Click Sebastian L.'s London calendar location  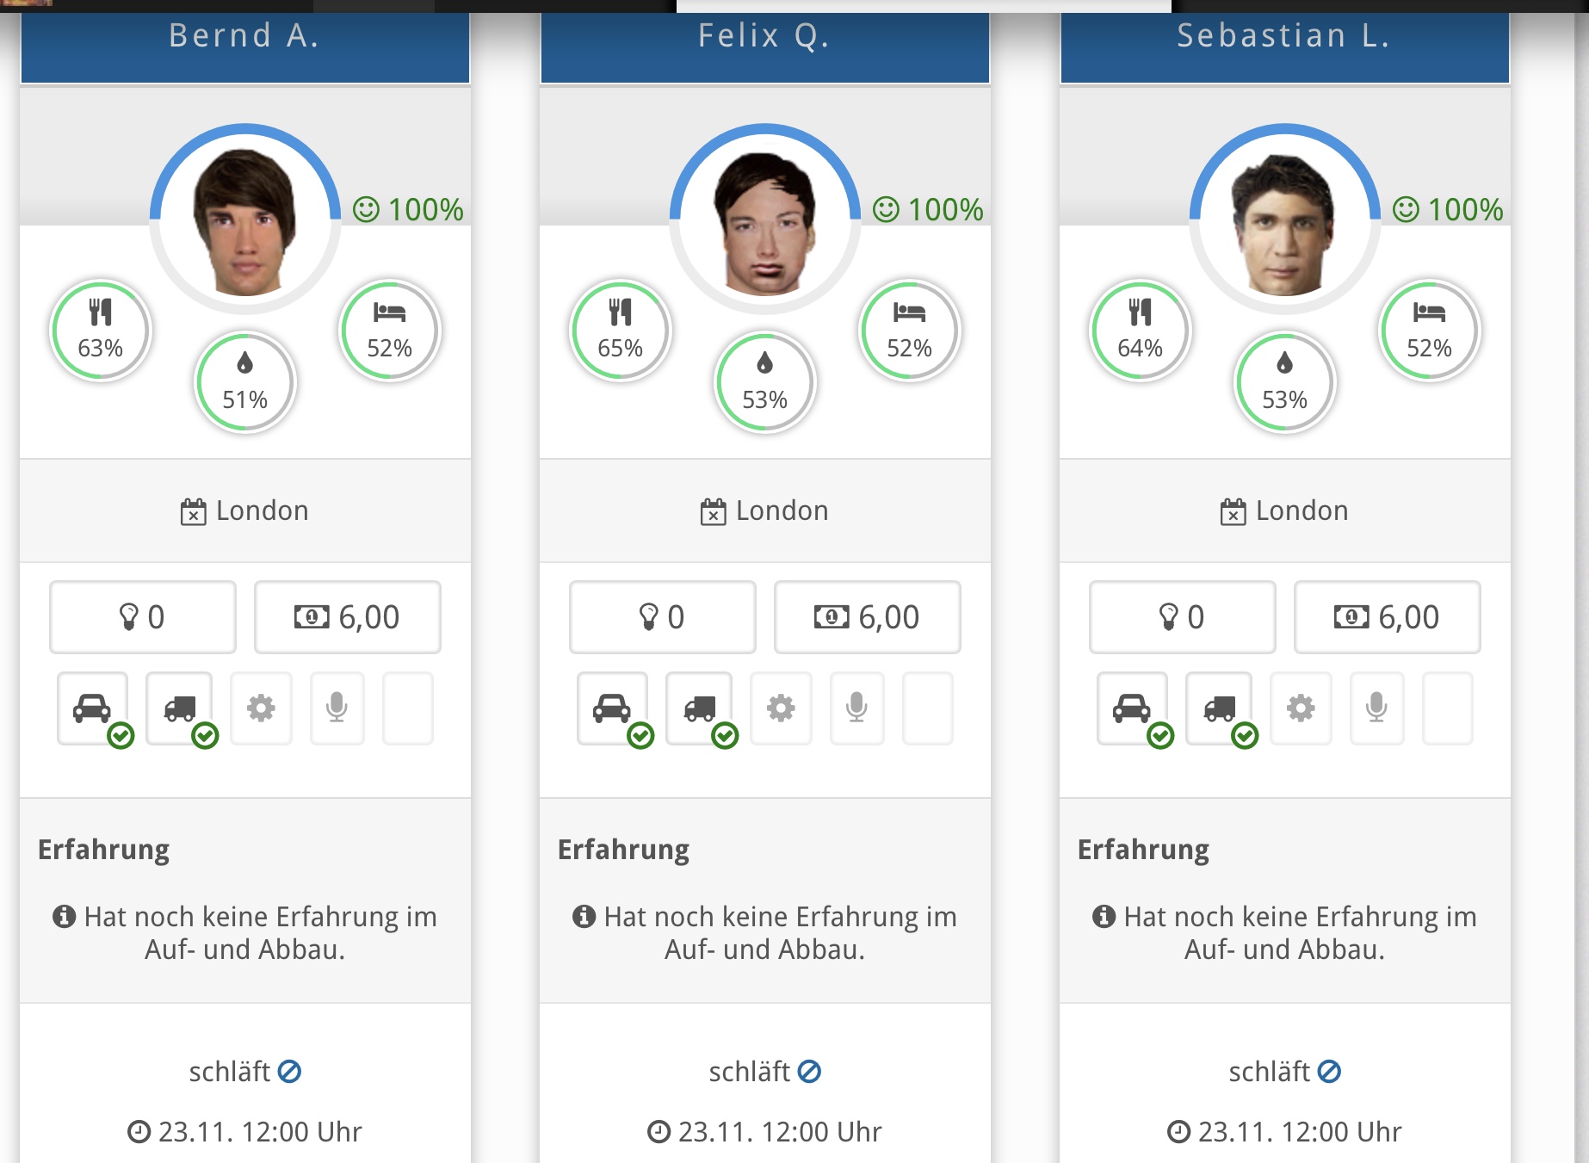click(1284, 511)
